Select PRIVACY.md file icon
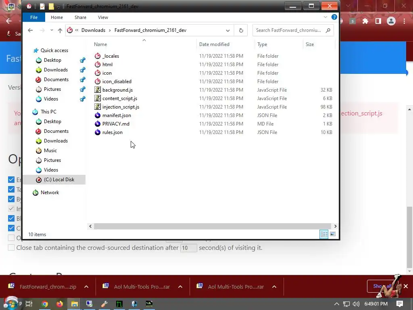 click(x=98, y=124)
